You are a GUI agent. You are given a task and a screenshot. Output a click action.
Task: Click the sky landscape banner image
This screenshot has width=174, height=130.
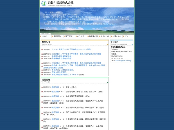pos(87,21)
